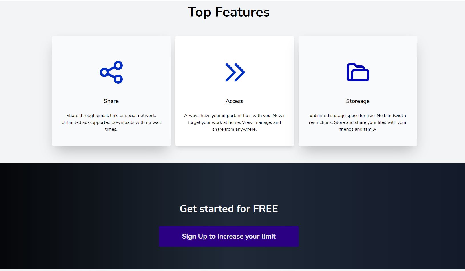The width and height of the screenshot is (465, 271).
Task: Select the "Storeage" card title
Action: [x=358, y=101]
